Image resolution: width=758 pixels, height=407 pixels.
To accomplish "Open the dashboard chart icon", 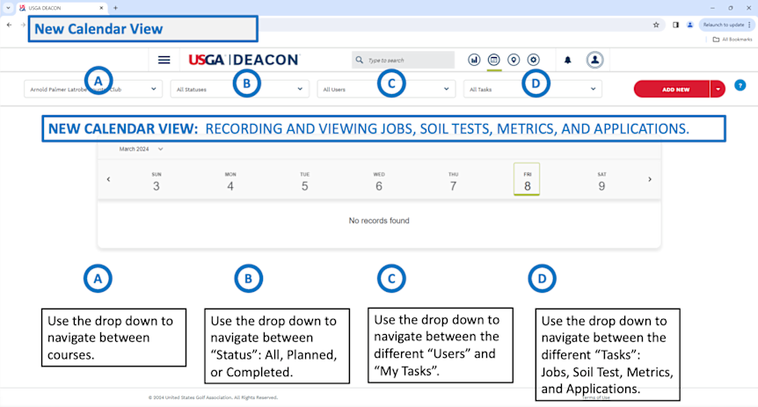I will click(474, 60).
